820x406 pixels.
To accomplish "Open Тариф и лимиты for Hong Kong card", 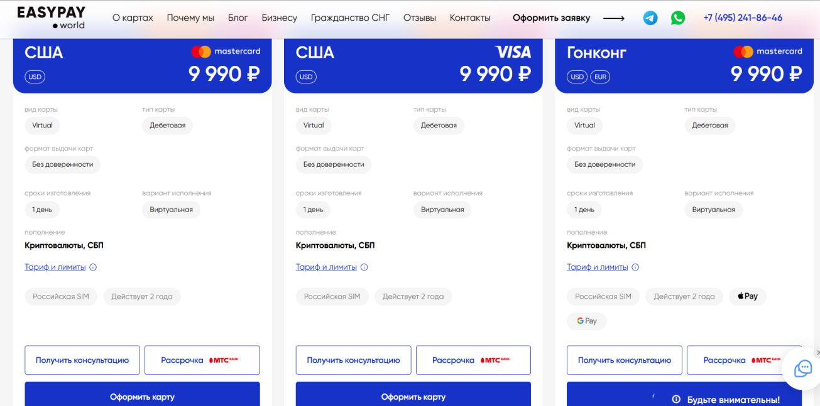I will (597, 267).
